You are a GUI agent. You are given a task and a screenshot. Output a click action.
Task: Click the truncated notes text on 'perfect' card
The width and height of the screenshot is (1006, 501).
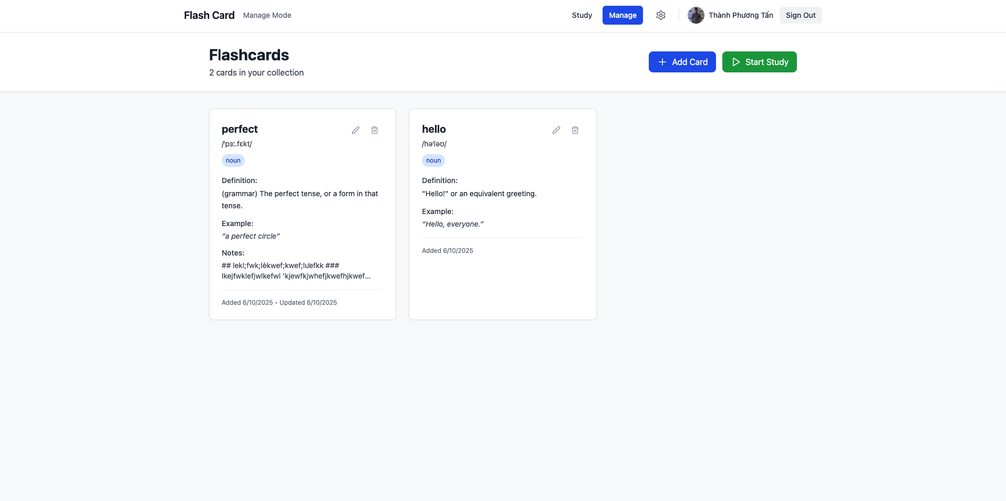pos(296,271)
